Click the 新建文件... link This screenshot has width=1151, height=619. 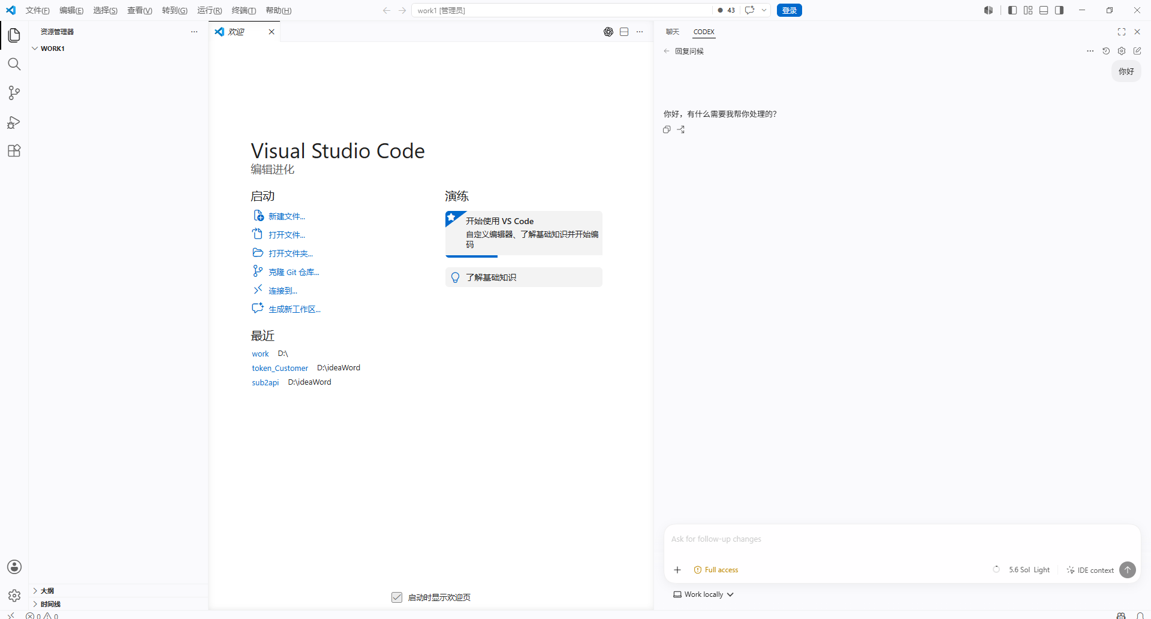point(287,216)
